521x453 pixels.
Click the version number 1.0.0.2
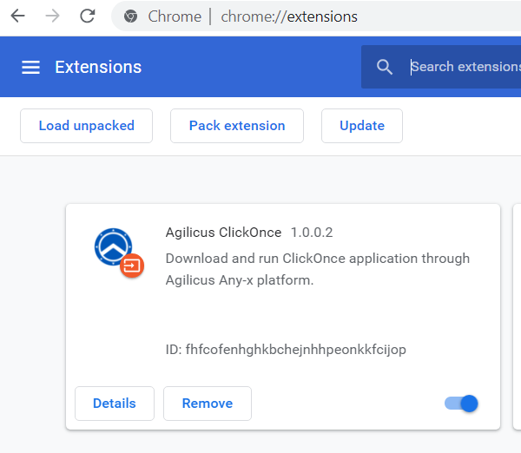[312, 233]
